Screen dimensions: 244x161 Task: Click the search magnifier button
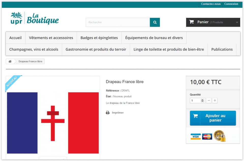155,22
